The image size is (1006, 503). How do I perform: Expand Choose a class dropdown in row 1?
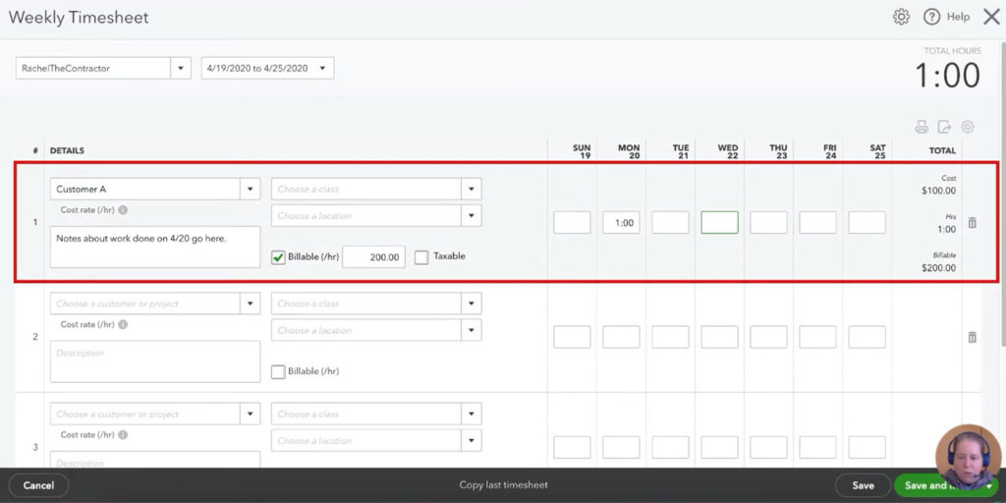point(472,189)
